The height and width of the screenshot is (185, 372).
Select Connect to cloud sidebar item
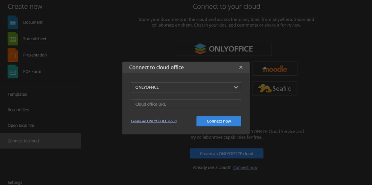pyautogui.click(x=40, y=141)
